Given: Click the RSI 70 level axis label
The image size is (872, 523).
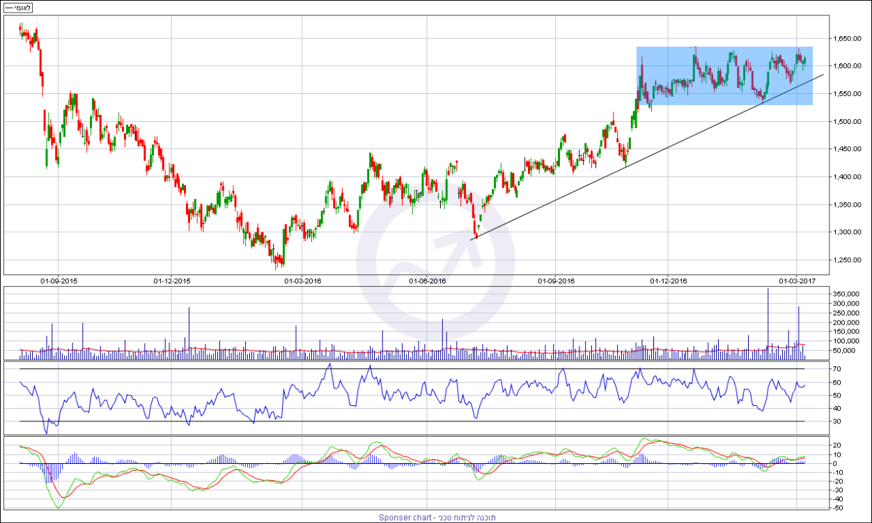Looking at the screenshot, I should coord(836,369).
